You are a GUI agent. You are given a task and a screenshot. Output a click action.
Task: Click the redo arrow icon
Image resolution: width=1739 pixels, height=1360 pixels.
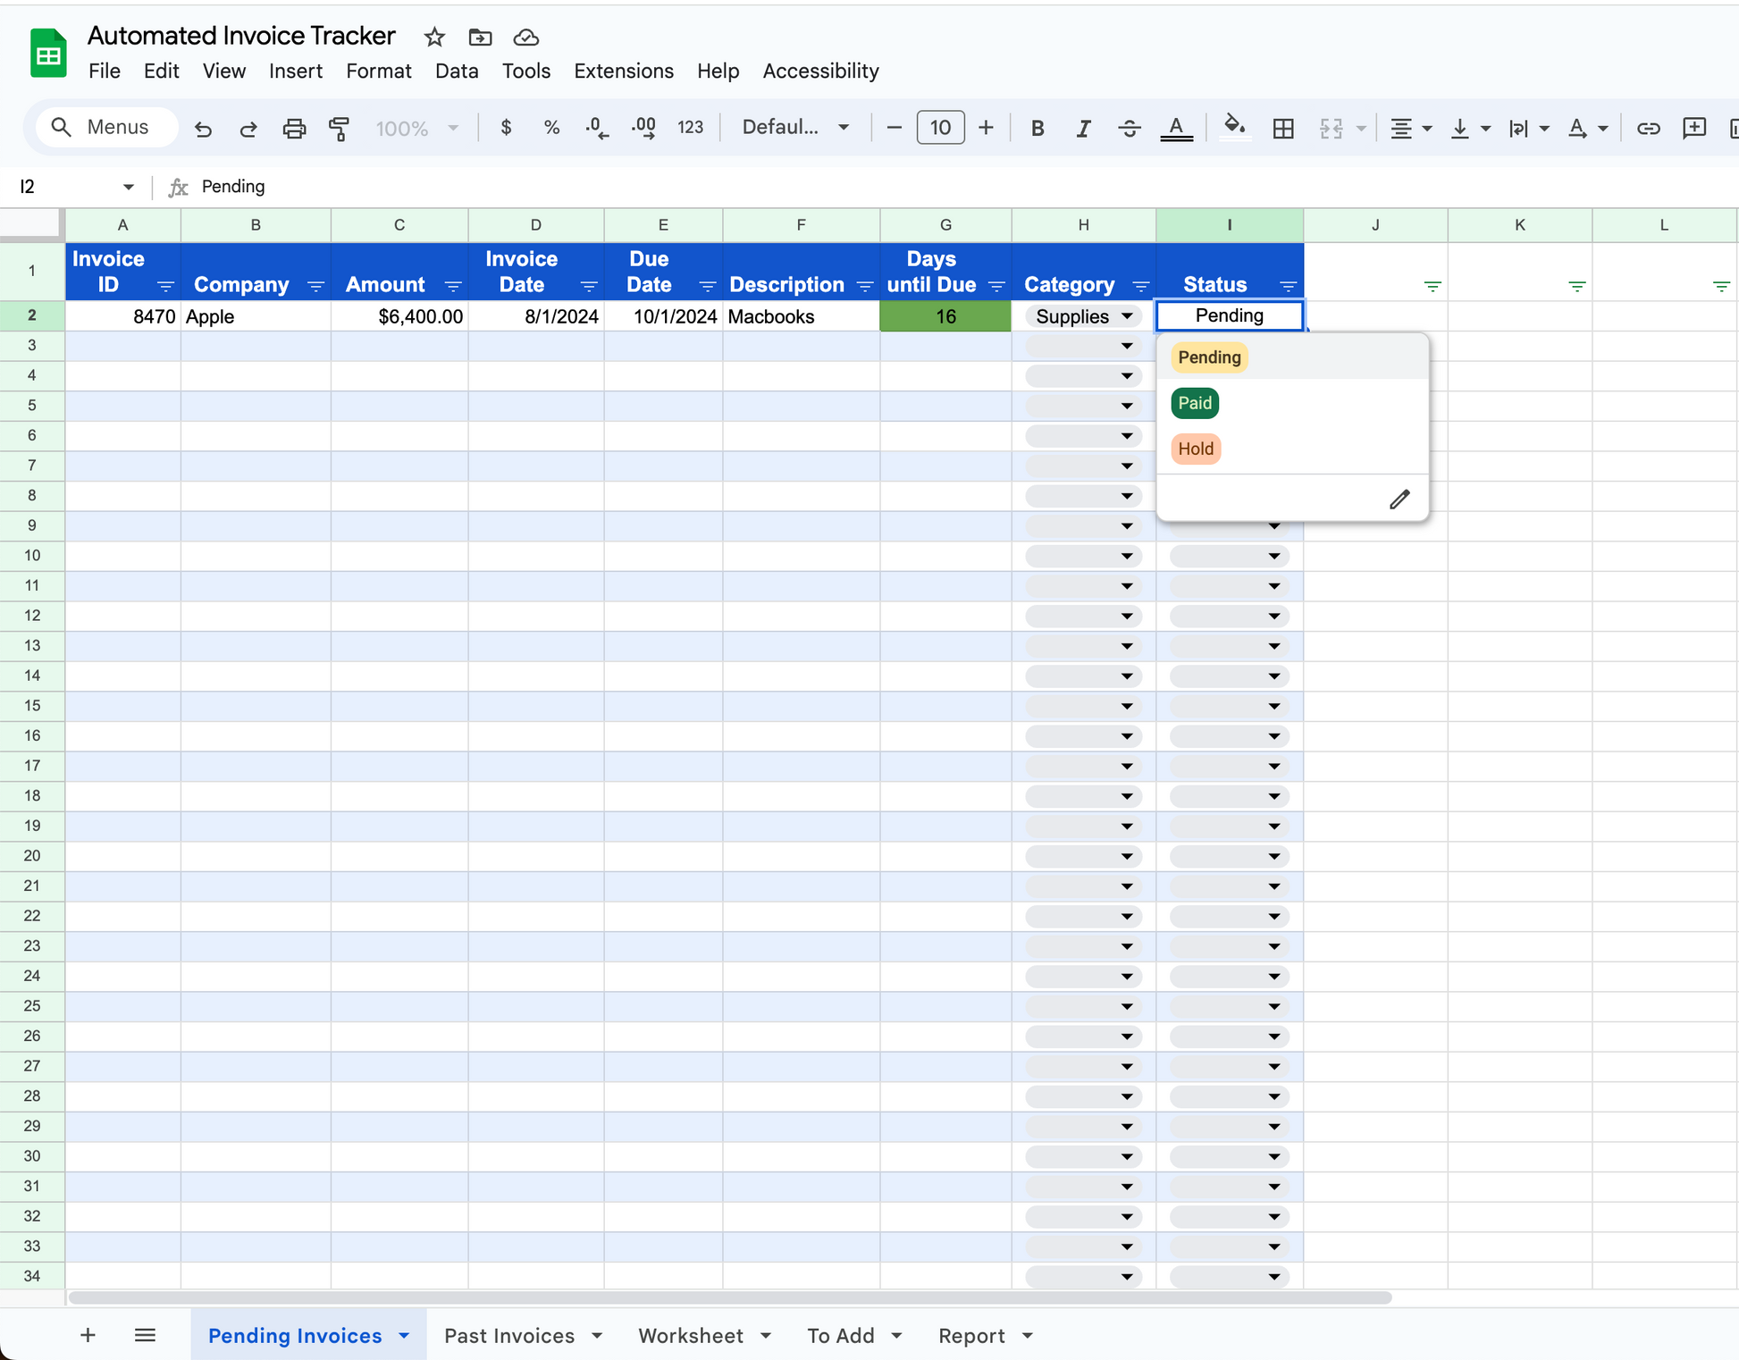248,128
